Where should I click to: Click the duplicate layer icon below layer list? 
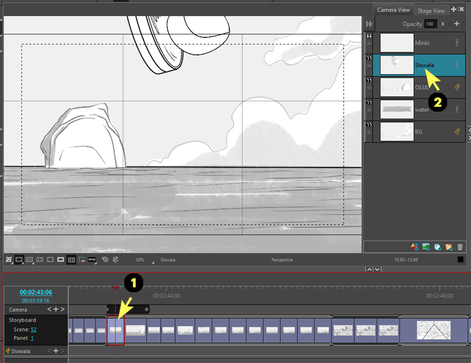coord(438,247)
